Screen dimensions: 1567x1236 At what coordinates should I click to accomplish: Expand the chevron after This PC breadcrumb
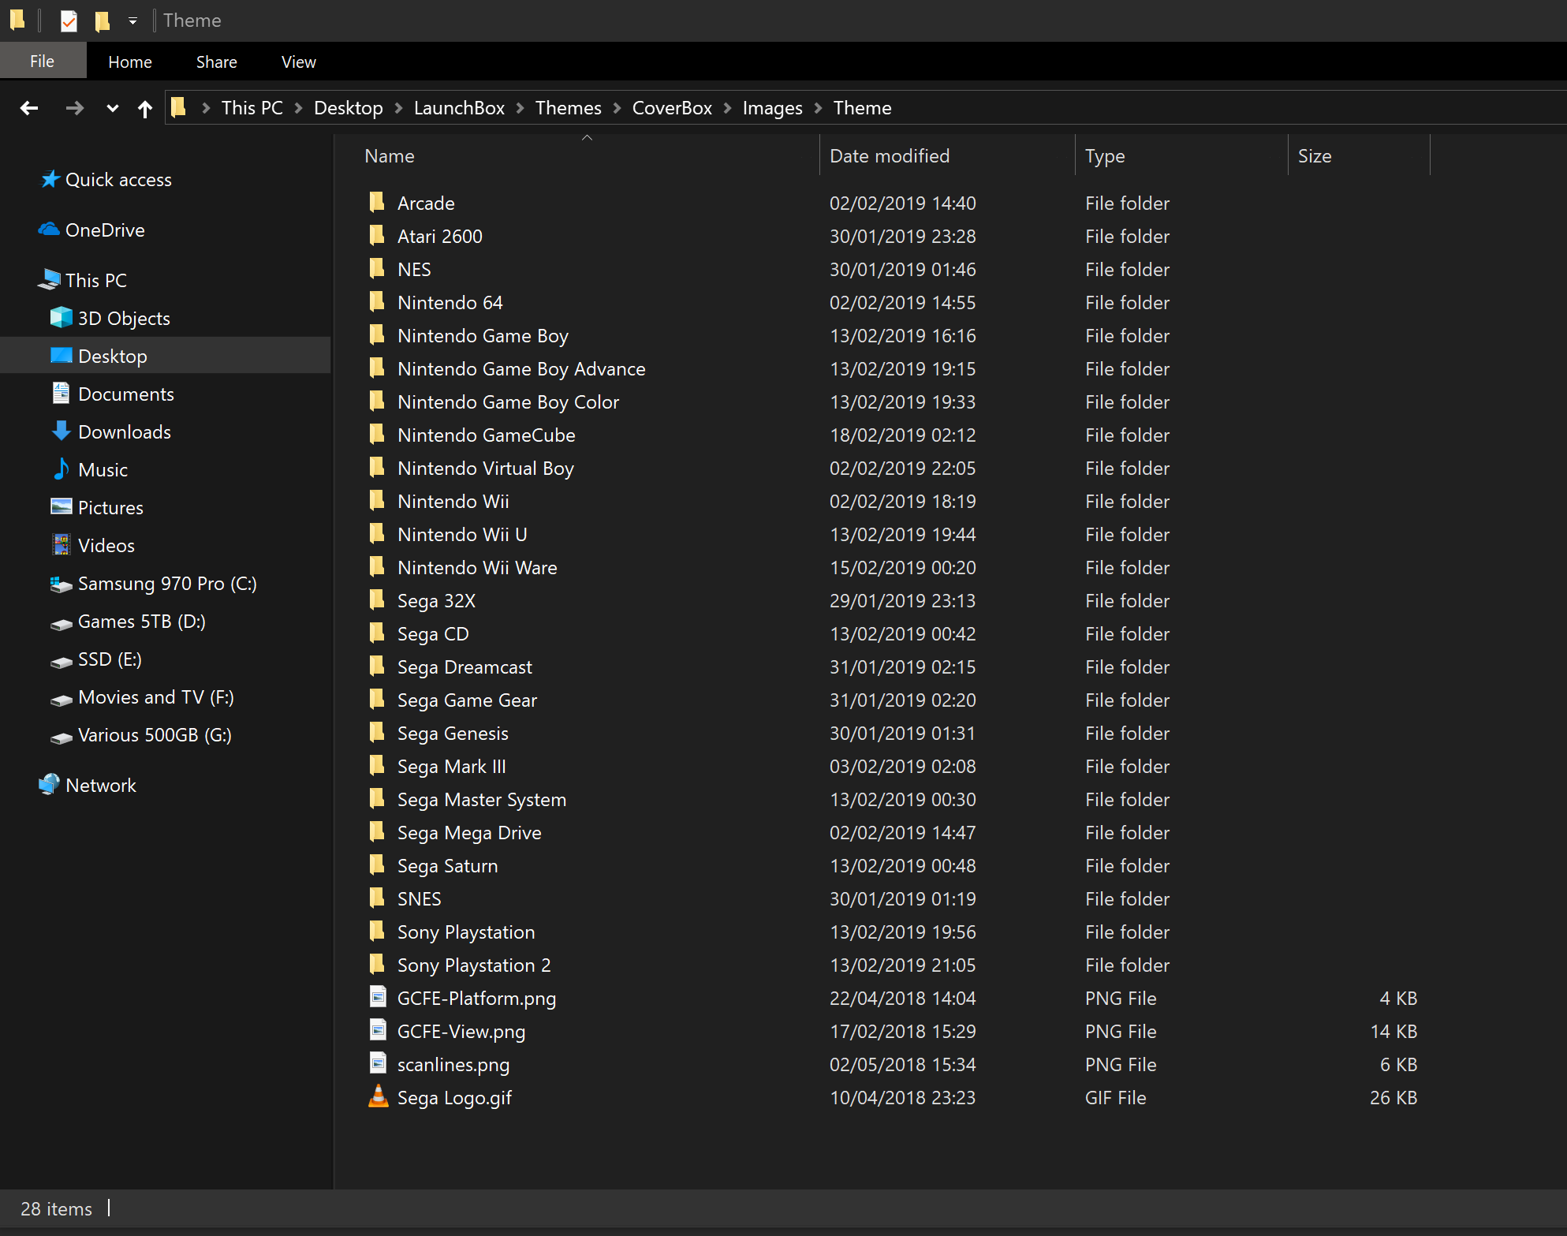point(299,108)
